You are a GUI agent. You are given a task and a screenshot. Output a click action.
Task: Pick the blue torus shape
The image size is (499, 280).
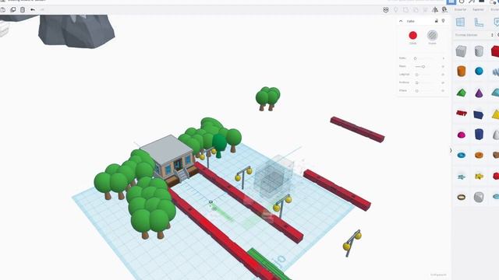click(x=461, y=156)
